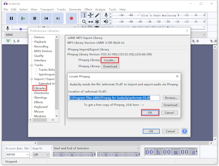This screenshot has width=219, height=166.
Task: Open the Select menu
Action: [x=23, y=10]
